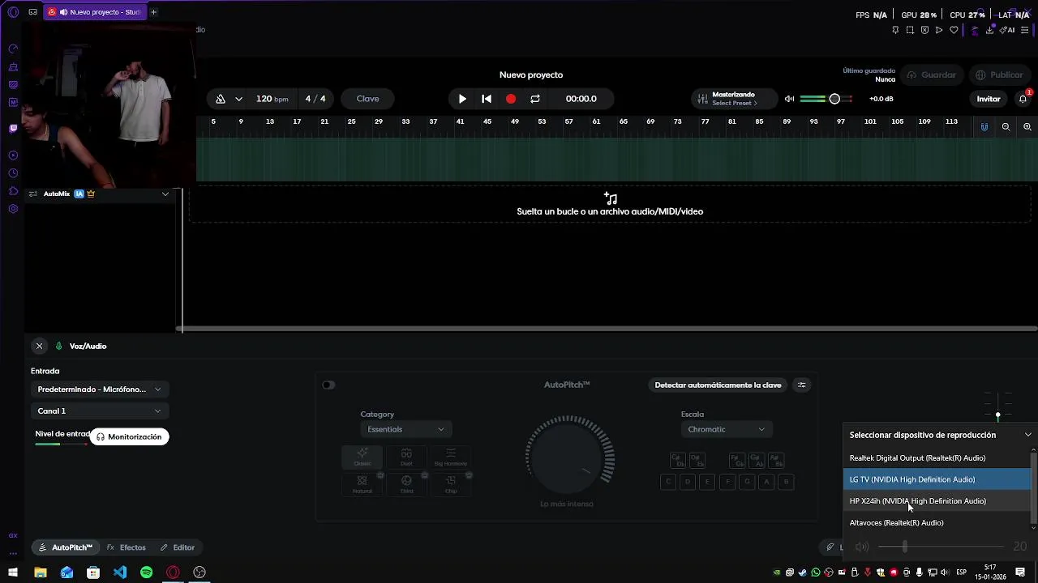
Task: Select the Classic AutoPitch preset
Action: pyautogui.click(x=362, y=457)
